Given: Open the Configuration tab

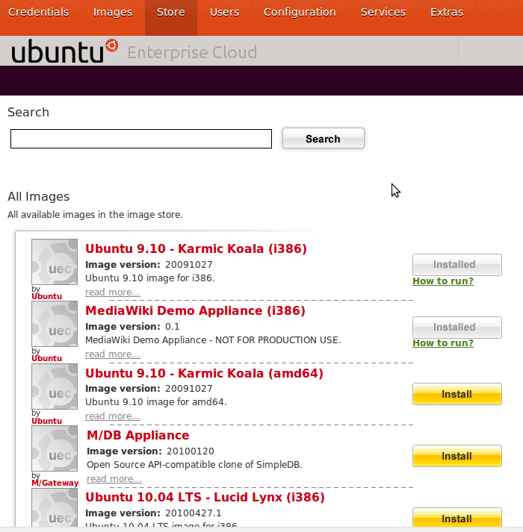Looking at the screenshot, I should pyautogui.click(x=300, y=12).
